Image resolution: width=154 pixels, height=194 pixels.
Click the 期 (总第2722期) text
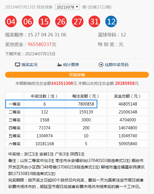[97, 7]
